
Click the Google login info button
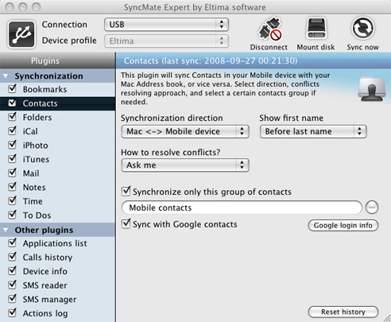point(343,225)
